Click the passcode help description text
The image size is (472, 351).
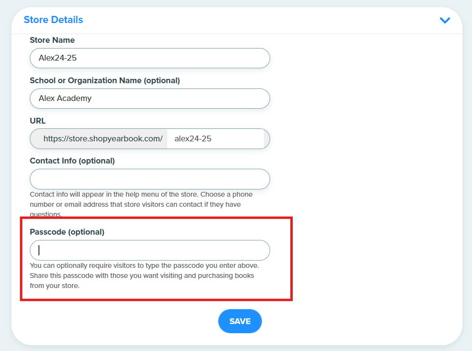coord(144,276)
